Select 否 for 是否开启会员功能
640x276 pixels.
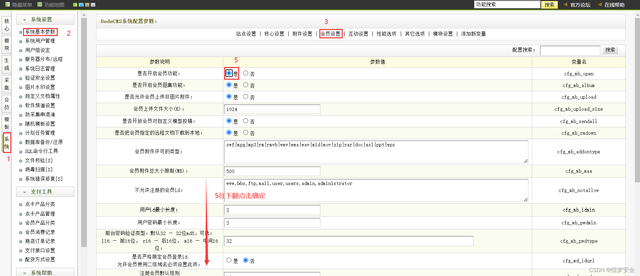[246, 73]
